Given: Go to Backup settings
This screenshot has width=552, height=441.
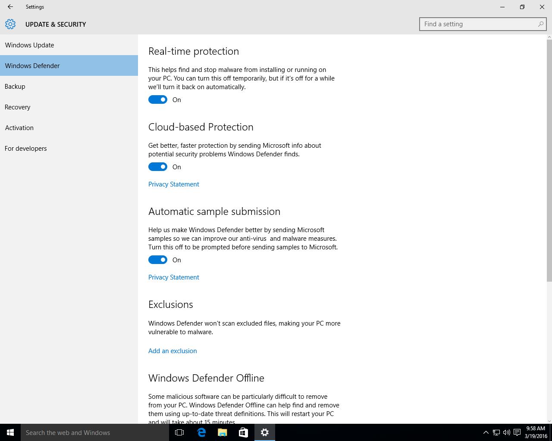Looking at the screenshot, I should point(69,86).
